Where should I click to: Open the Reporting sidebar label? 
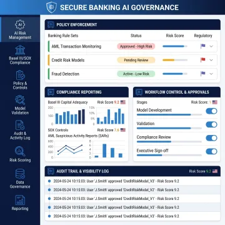tap(20, 209)
